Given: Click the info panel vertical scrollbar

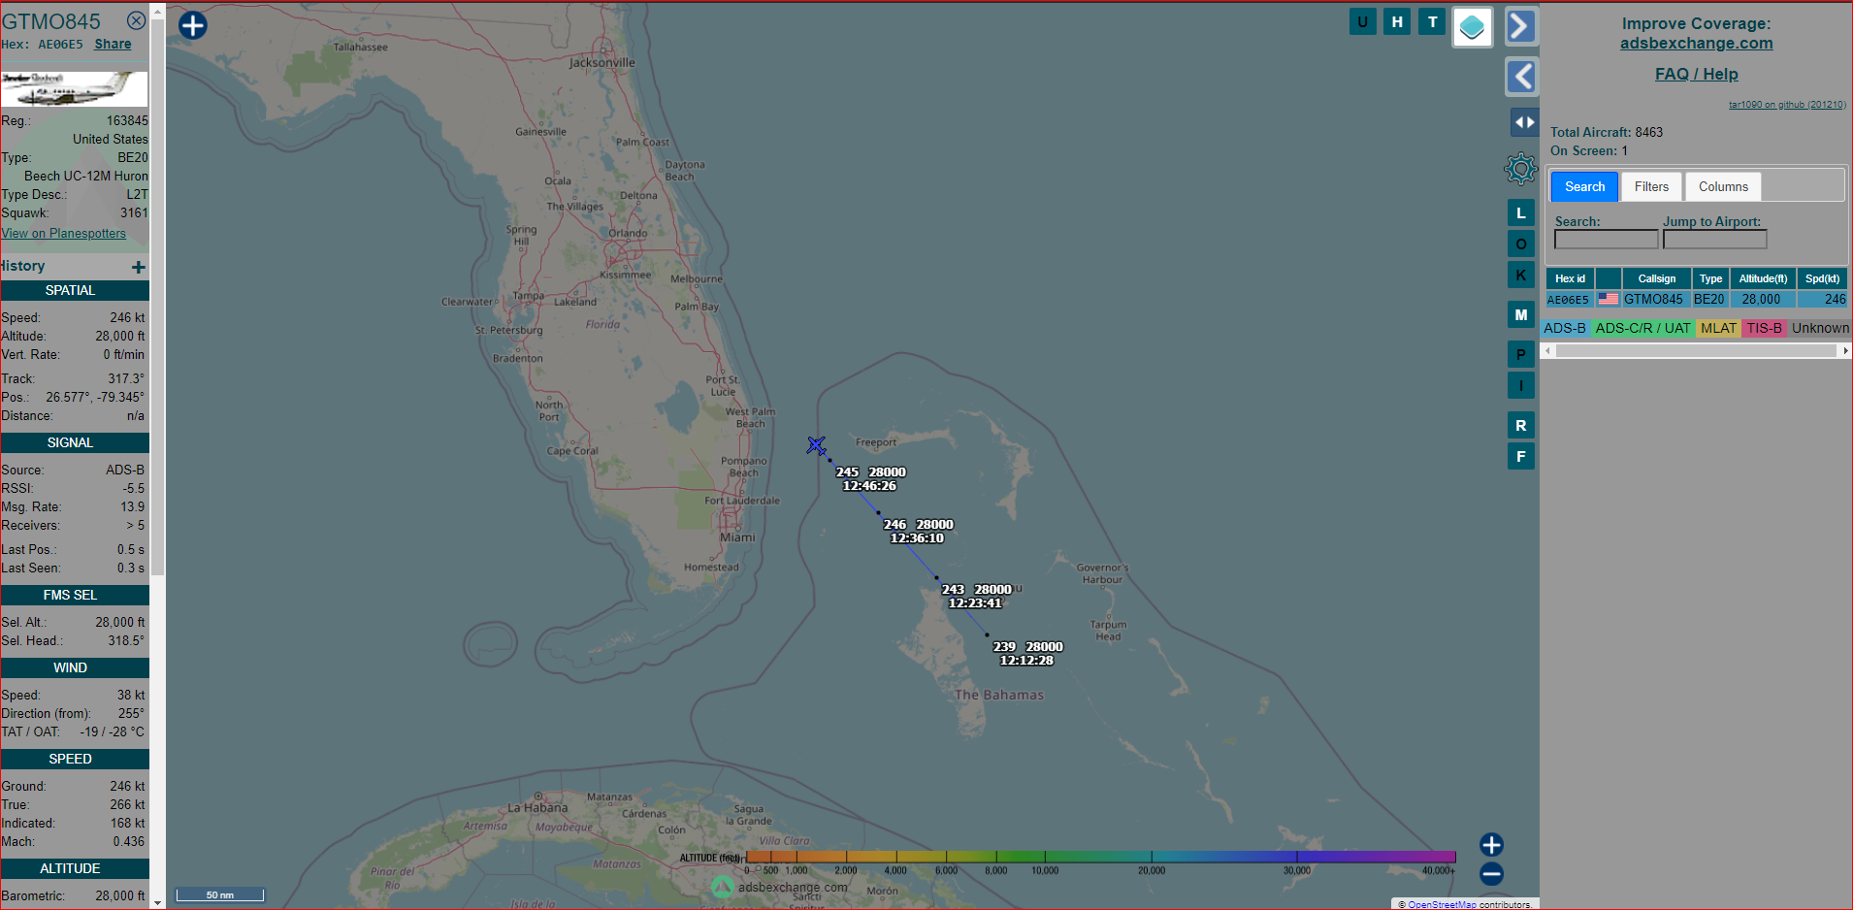Looking at the screenshot, I should click(x=157, y=299).
